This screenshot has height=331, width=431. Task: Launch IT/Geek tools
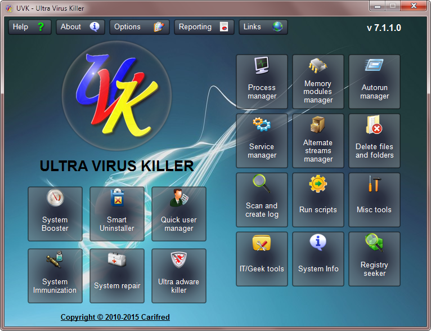pos(262,258)
